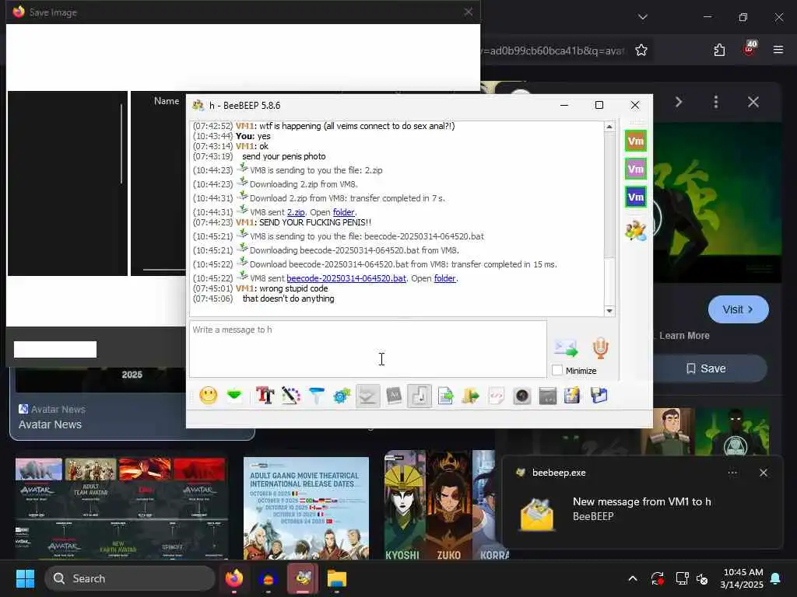Open the Adult Gaang movie release dates thumbnail
797x597 pixels.
pyautogui.click(x=306, y=508)
